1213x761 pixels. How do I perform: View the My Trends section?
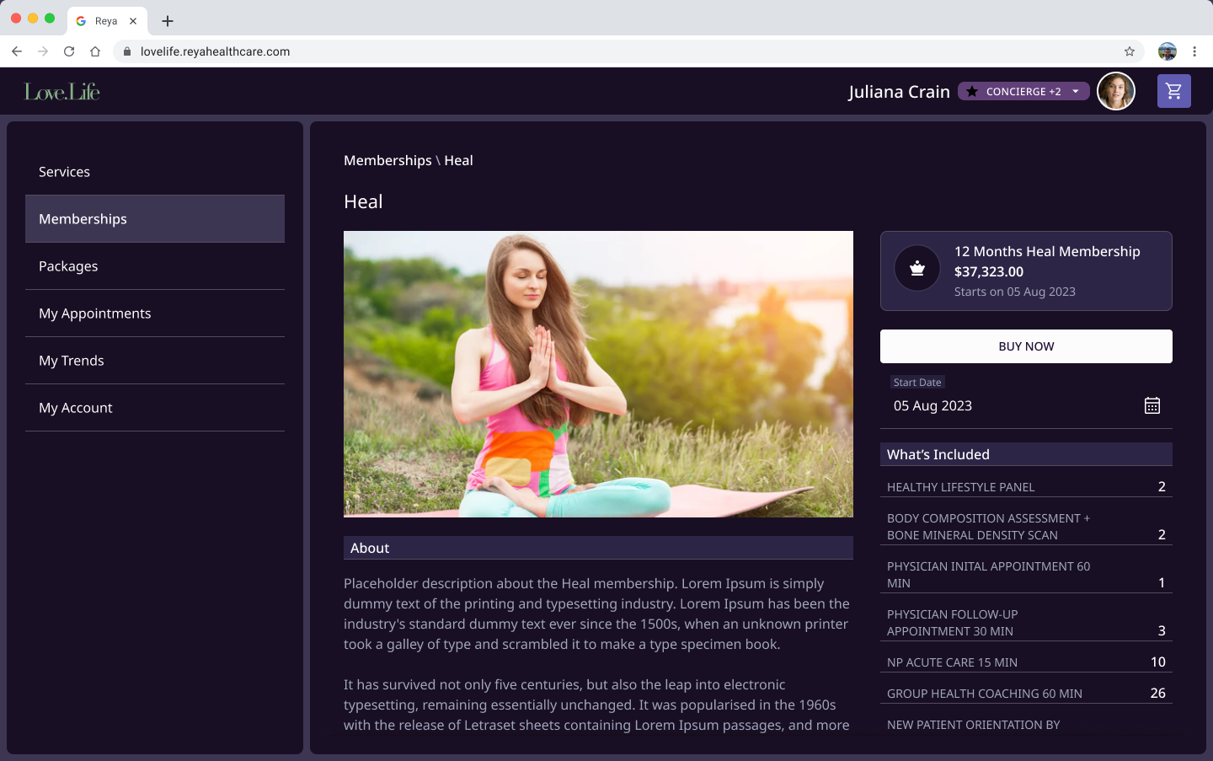tap(72, 361)
